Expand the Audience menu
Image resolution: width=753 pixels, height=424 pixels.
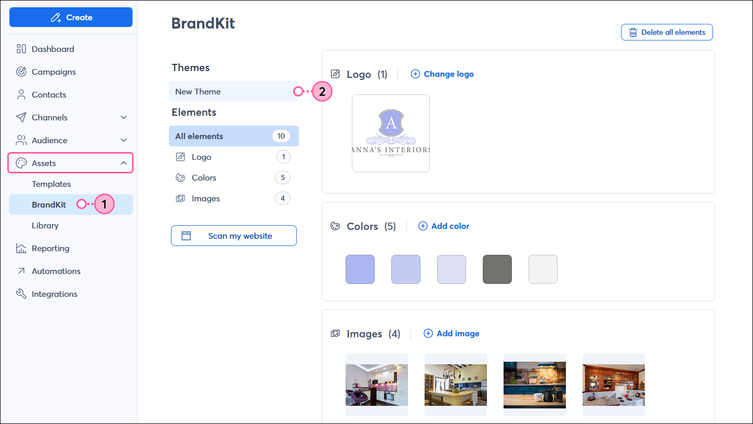[x=123, y=140]
